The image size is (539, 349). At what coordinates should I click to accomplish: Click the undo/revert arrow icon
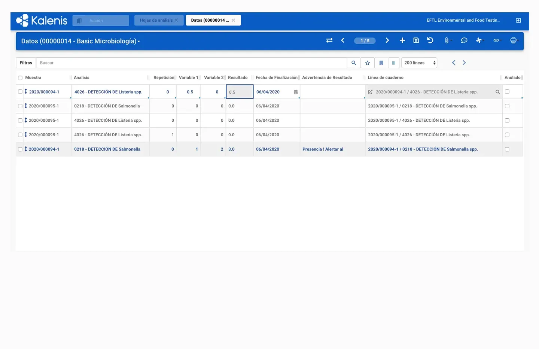[430, 40]
